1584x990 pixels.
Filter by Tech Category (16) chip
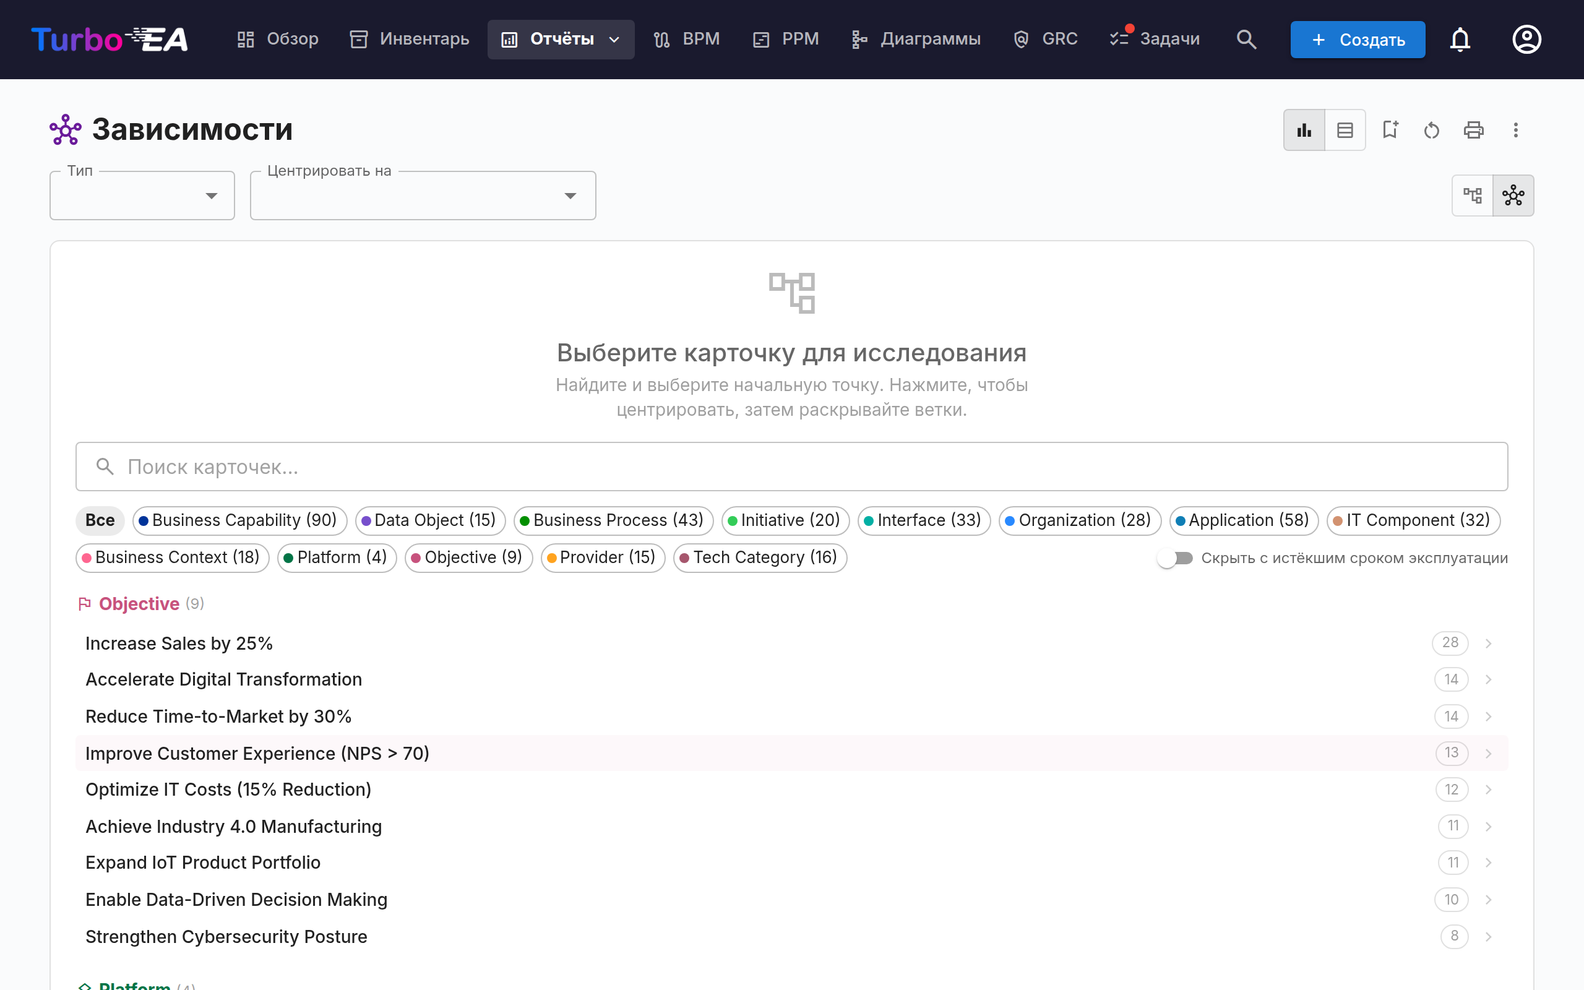tap(760, 558)
